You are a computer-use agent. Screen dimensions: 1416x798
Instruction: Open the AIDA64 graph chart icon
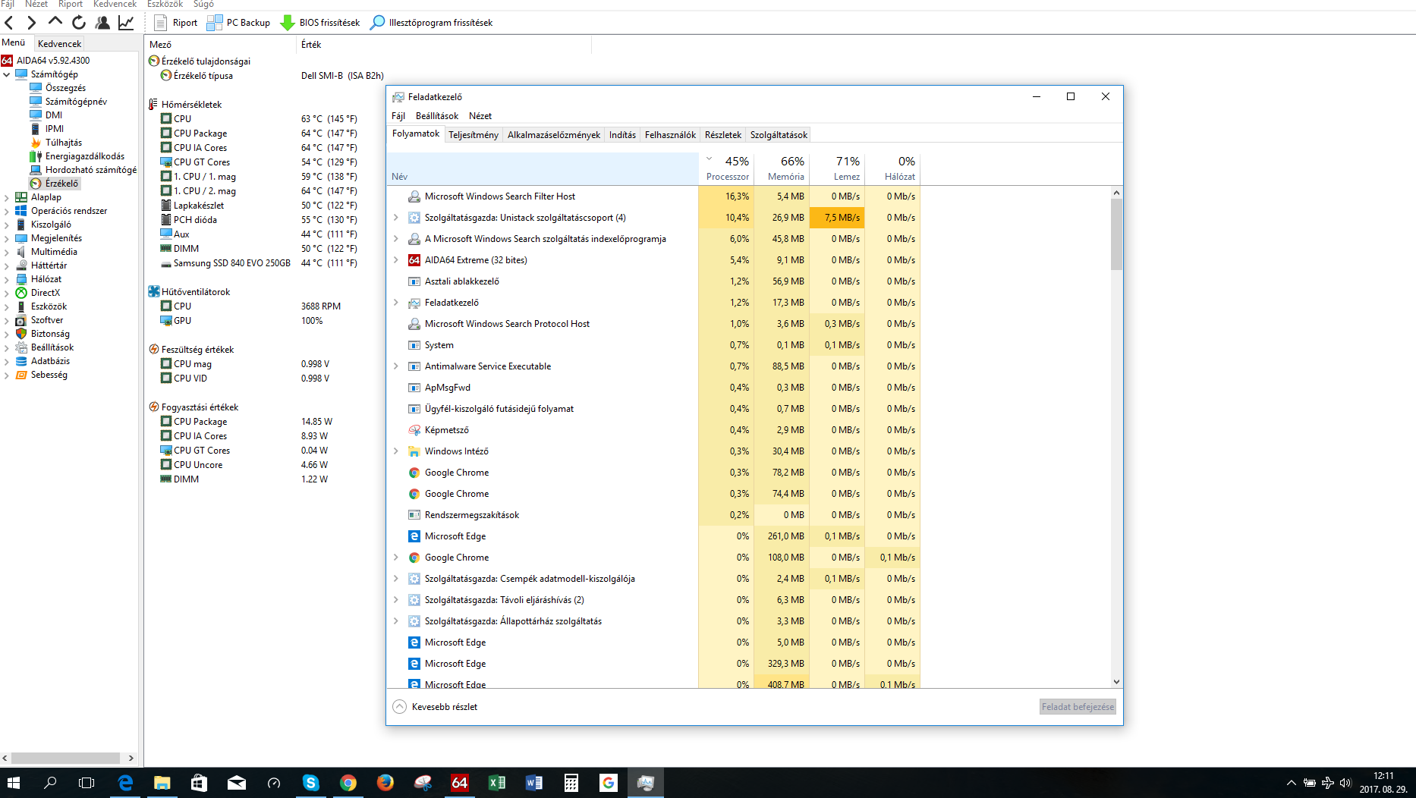(126, 23)
